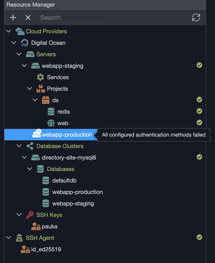Collapse the Databases node under directory-site-mysql8
This screenshot has width=215, height=263.
(x=29, y=169)
